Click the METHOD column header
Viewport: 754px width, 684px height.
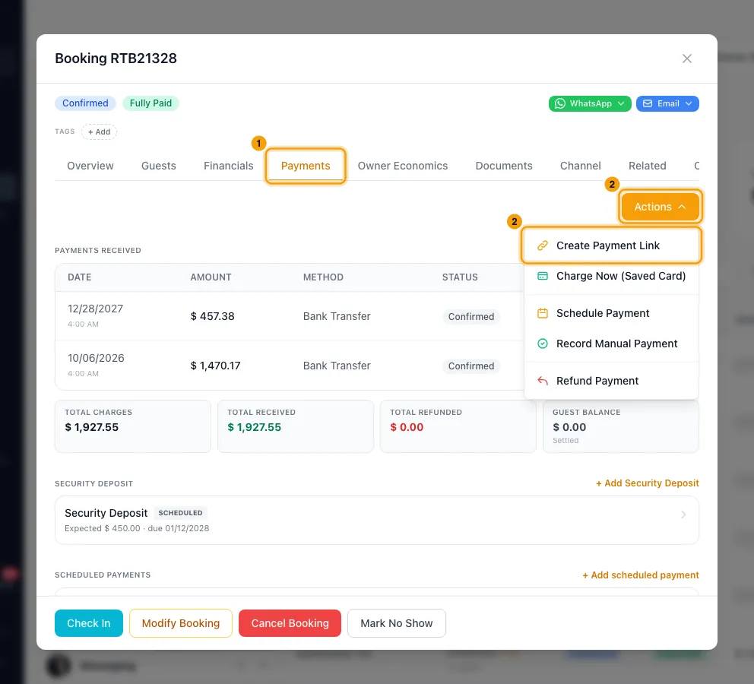click(x=323, y=277)
